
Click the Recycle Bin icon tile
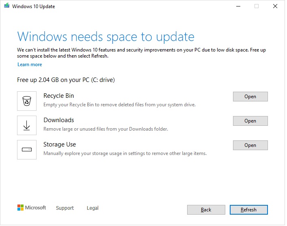click(27, 101)
